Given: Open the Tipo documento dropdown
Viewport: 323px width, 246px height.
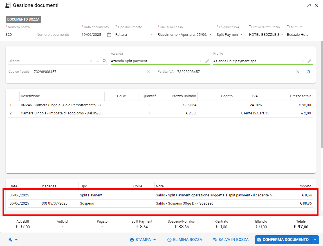Looking at the screenshot, I should click(151, 35).
